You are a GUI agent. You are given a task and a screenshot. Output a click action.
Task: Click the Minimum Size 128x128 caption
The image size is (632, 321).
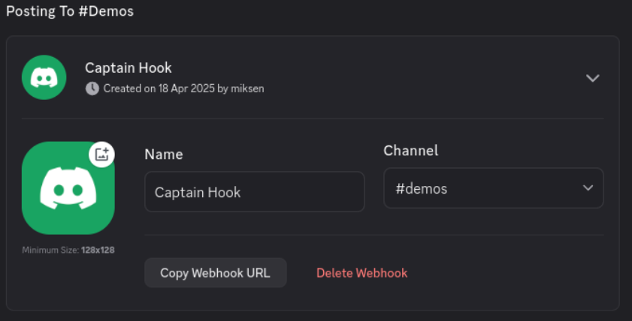(68, 250)
